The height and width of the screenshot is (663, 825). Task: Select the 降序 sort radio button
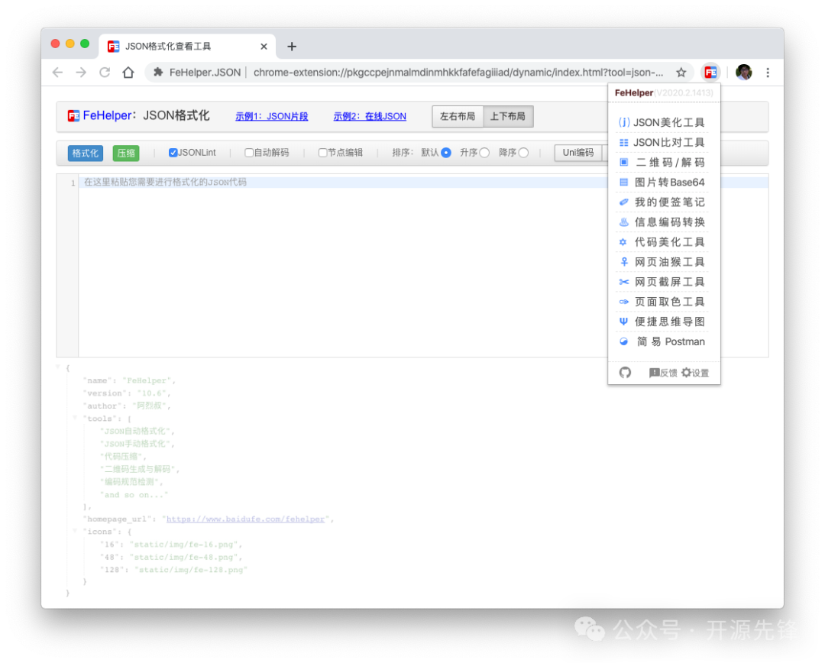523,153
